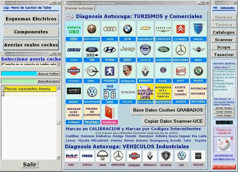Open Tasacion in Aplicaciones panel

224,55
